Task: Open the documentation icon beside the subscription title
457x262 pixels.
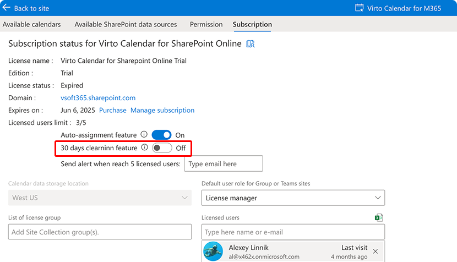Action: tap(251, 44)
